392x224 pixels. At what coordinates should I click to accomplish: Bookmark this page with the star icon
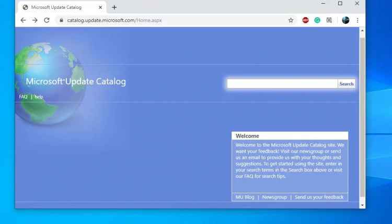pos(291,20)
